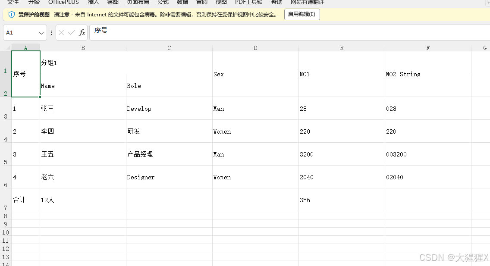Select the Role header cell
This screenshot has height=266, width=490.
(169, 85)
